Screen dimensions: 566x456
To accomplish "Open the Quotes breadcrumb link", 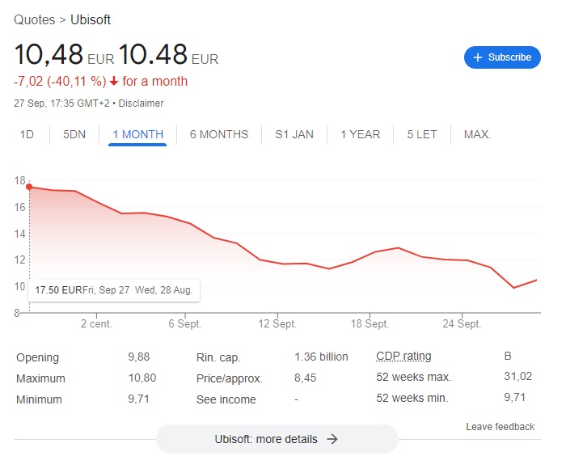I will click(x=34, y=19).
